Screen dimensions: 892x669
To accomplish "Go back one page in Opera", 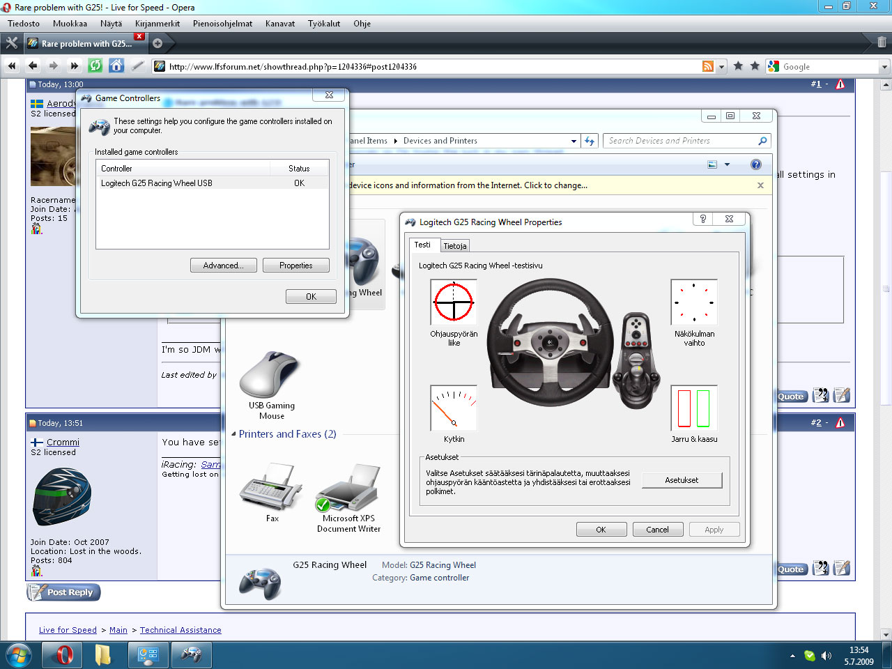I will (x=33, y=66).
